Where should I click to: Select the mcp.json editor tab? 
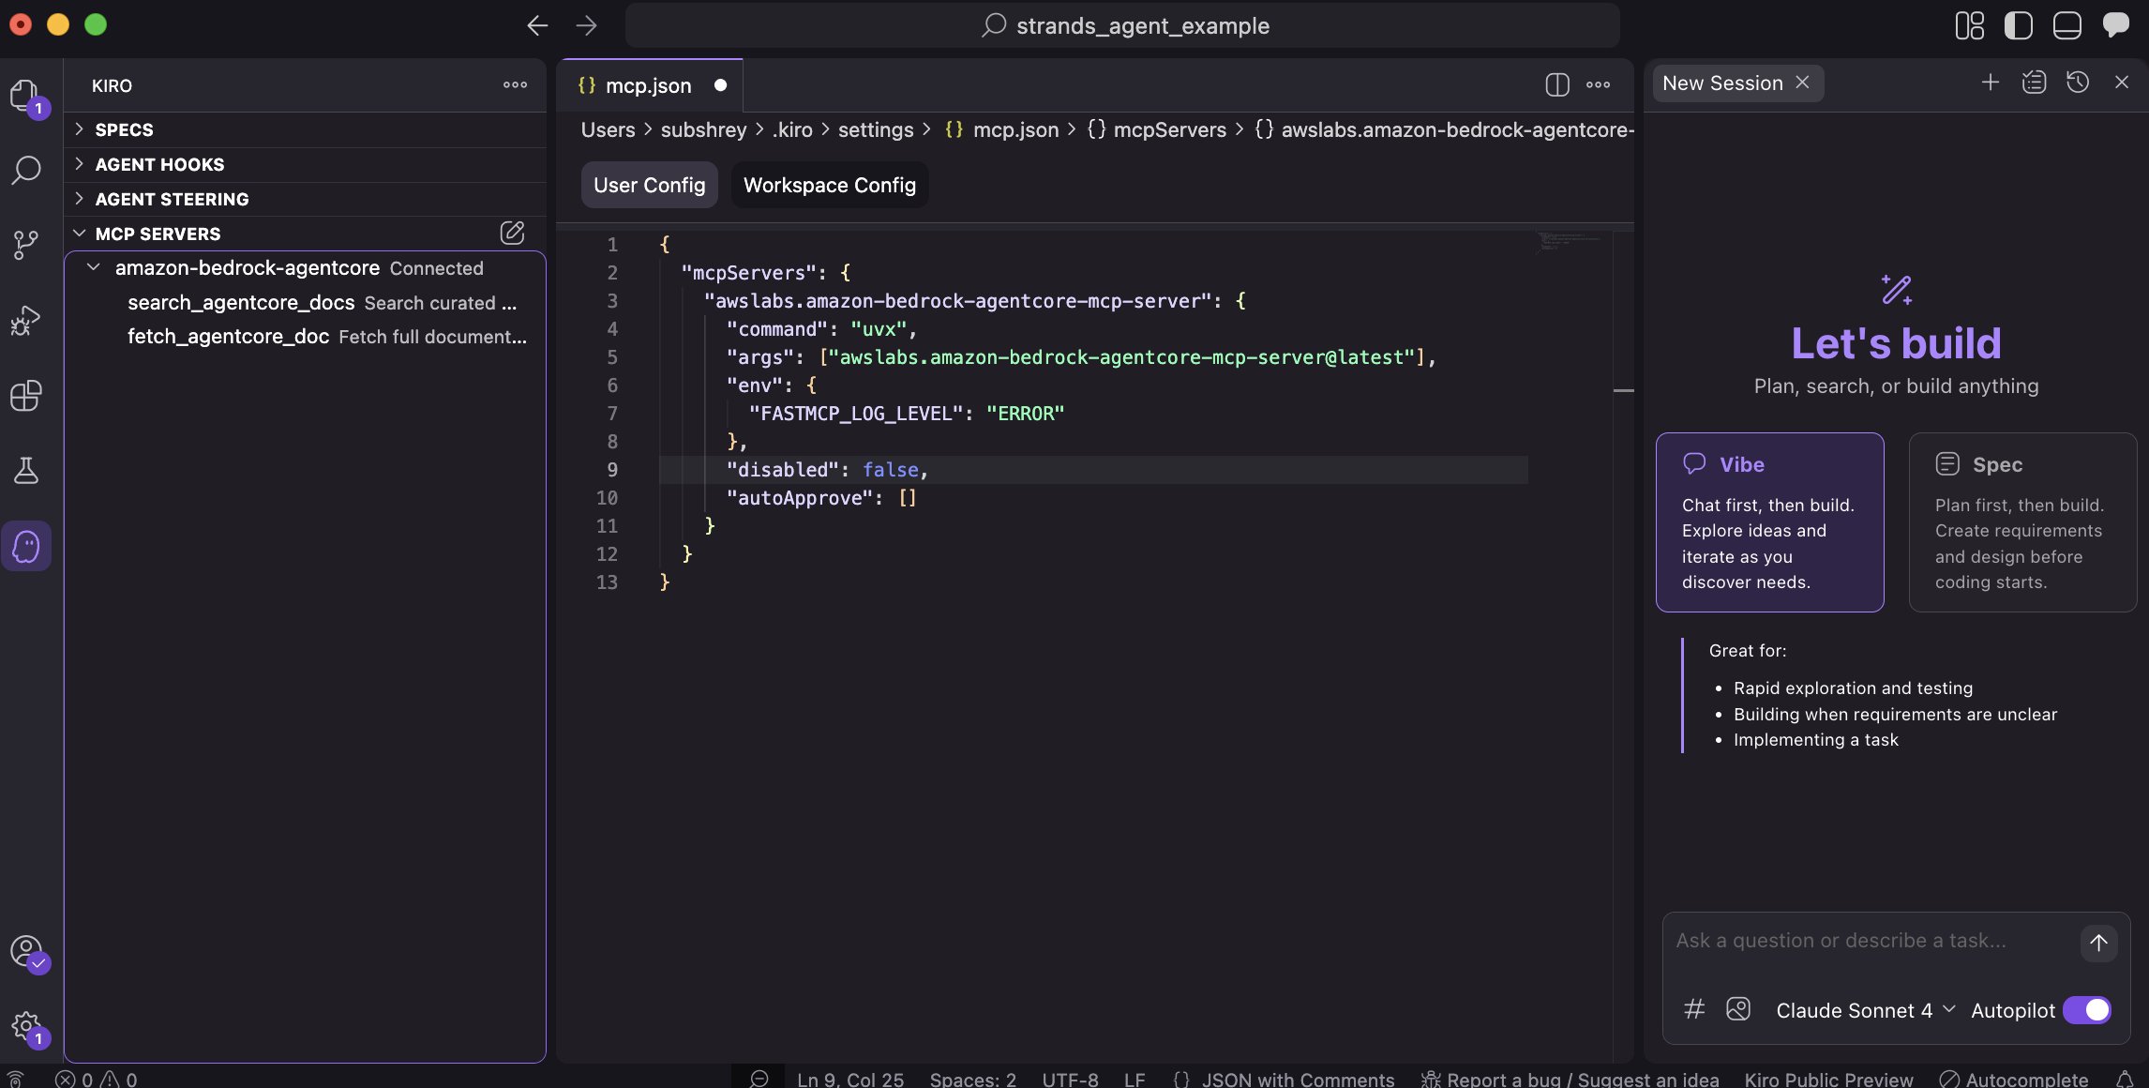point(647,85)
